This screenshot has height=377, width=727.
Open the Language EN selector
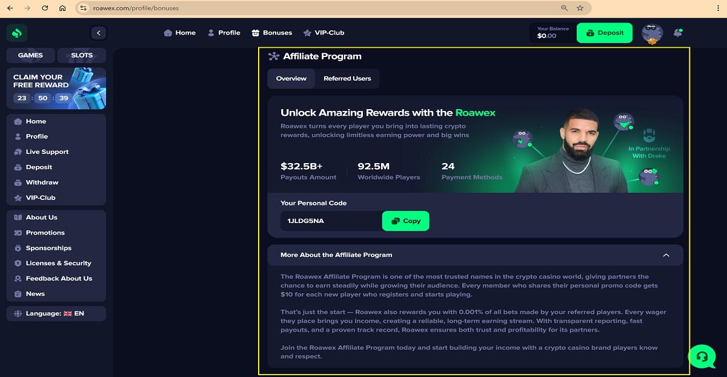click(x=56, y=313)
